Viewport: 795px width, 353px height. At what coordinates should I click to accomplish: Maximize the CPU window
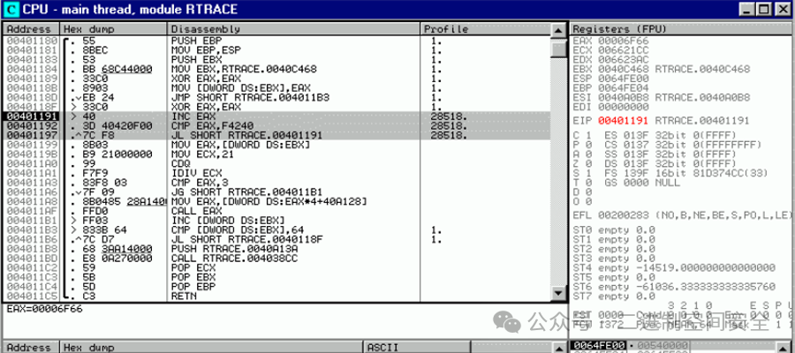(764, 9)
